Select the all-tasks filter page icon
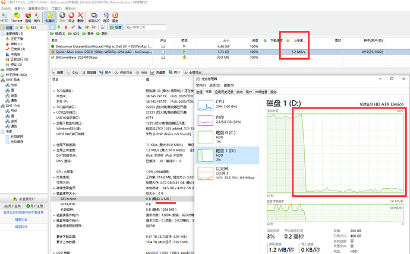The height and width of the screenshot is (254, 410). 52,27
